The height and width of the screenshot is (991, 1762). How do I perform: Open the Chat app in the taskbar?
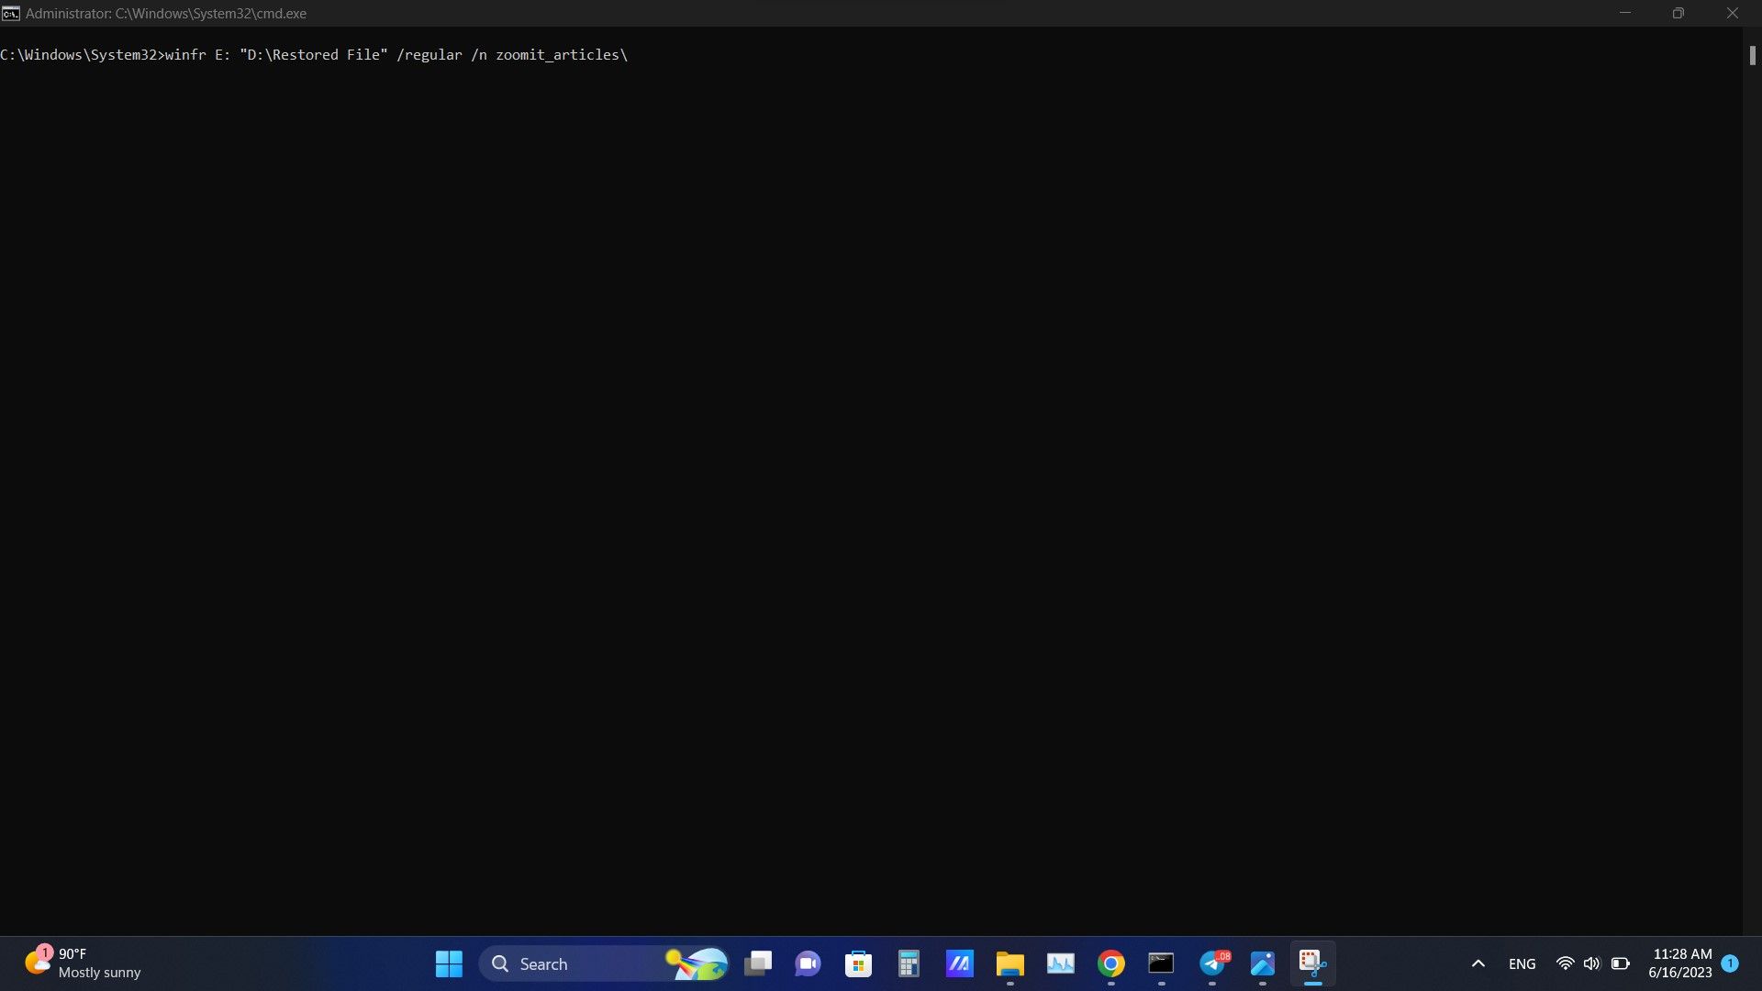[x=808, y=963]
